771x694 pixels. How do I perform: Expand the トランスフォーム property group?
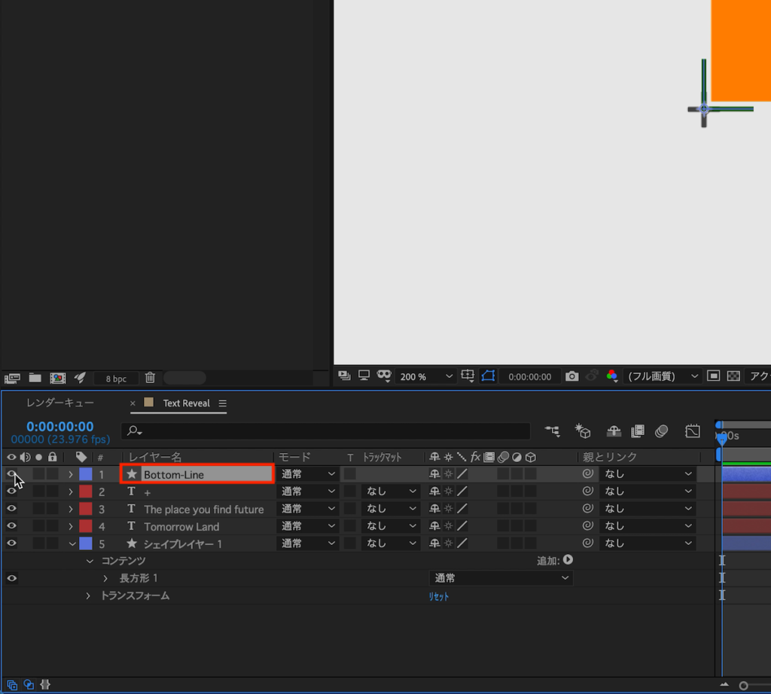[x=88, y=596]
